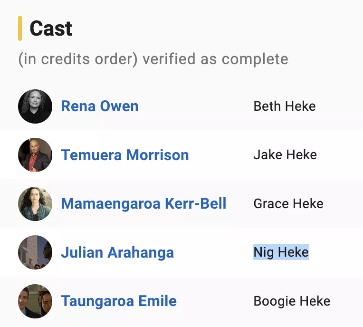Click the Beth Heke character name
The height and width of the screenshot is (327, 363).
point(285,106)
